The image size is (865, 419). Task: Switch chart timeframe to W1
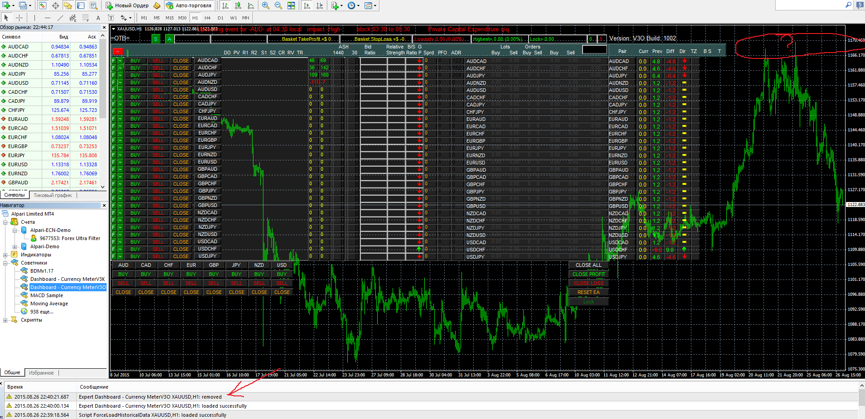coord(233,18)
